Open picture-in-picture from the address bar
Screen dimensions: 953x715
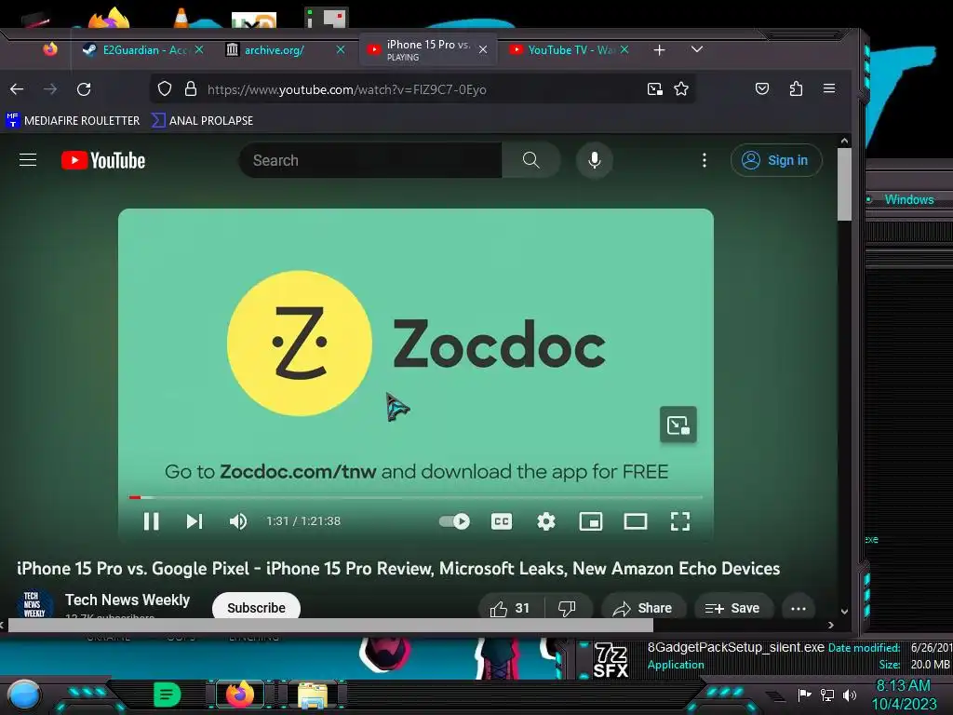click(x=654, y=89)
